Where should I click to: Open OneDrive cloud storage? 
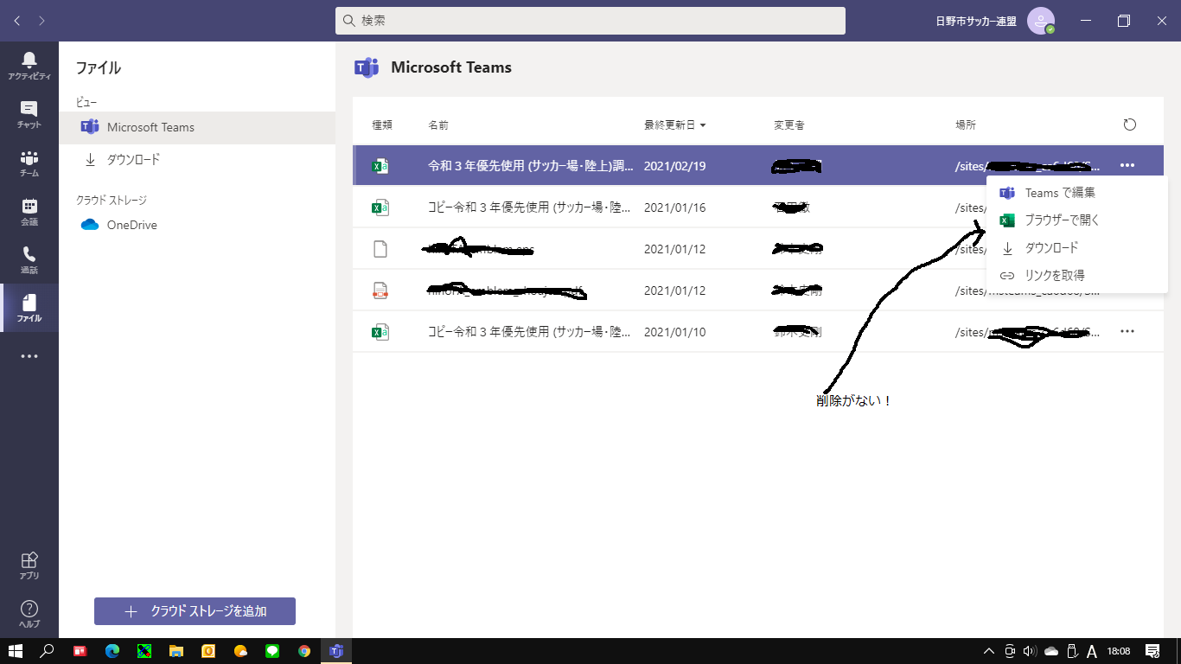197,225
